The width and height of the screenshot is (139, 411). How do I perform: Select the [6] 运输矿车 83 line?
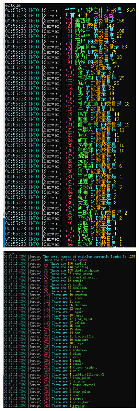(x=66, y=46)
